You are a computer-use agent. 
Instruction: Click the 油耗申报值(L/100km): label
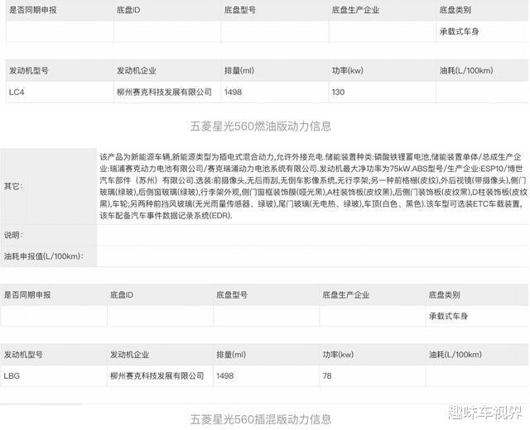(44, 256)
